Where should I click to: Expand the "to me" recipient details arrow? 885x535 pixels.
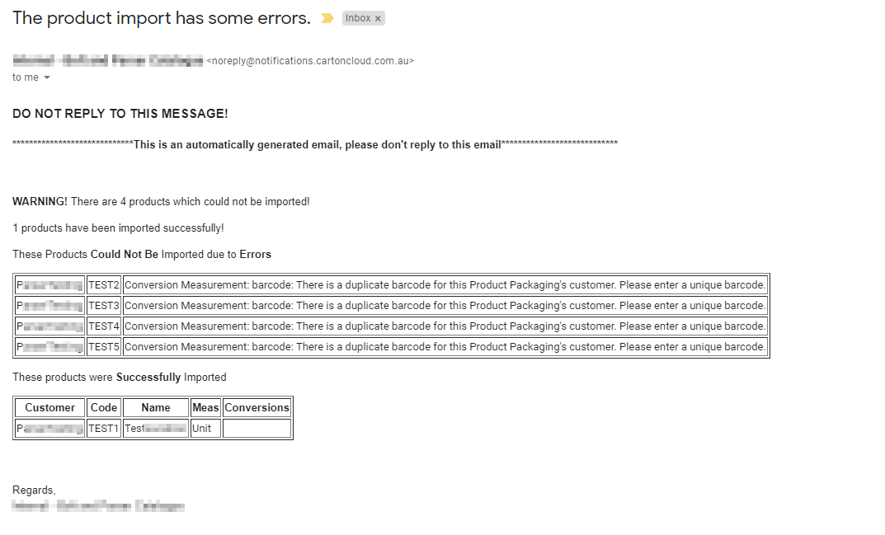[46, 77]
